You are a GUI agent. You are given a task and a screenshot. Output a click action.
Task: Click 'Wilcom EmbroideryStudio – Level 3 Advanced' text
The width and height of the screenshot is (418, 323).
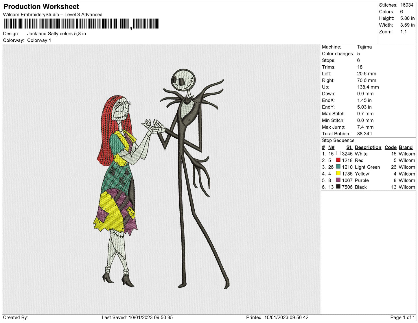[x=53, y=14]
